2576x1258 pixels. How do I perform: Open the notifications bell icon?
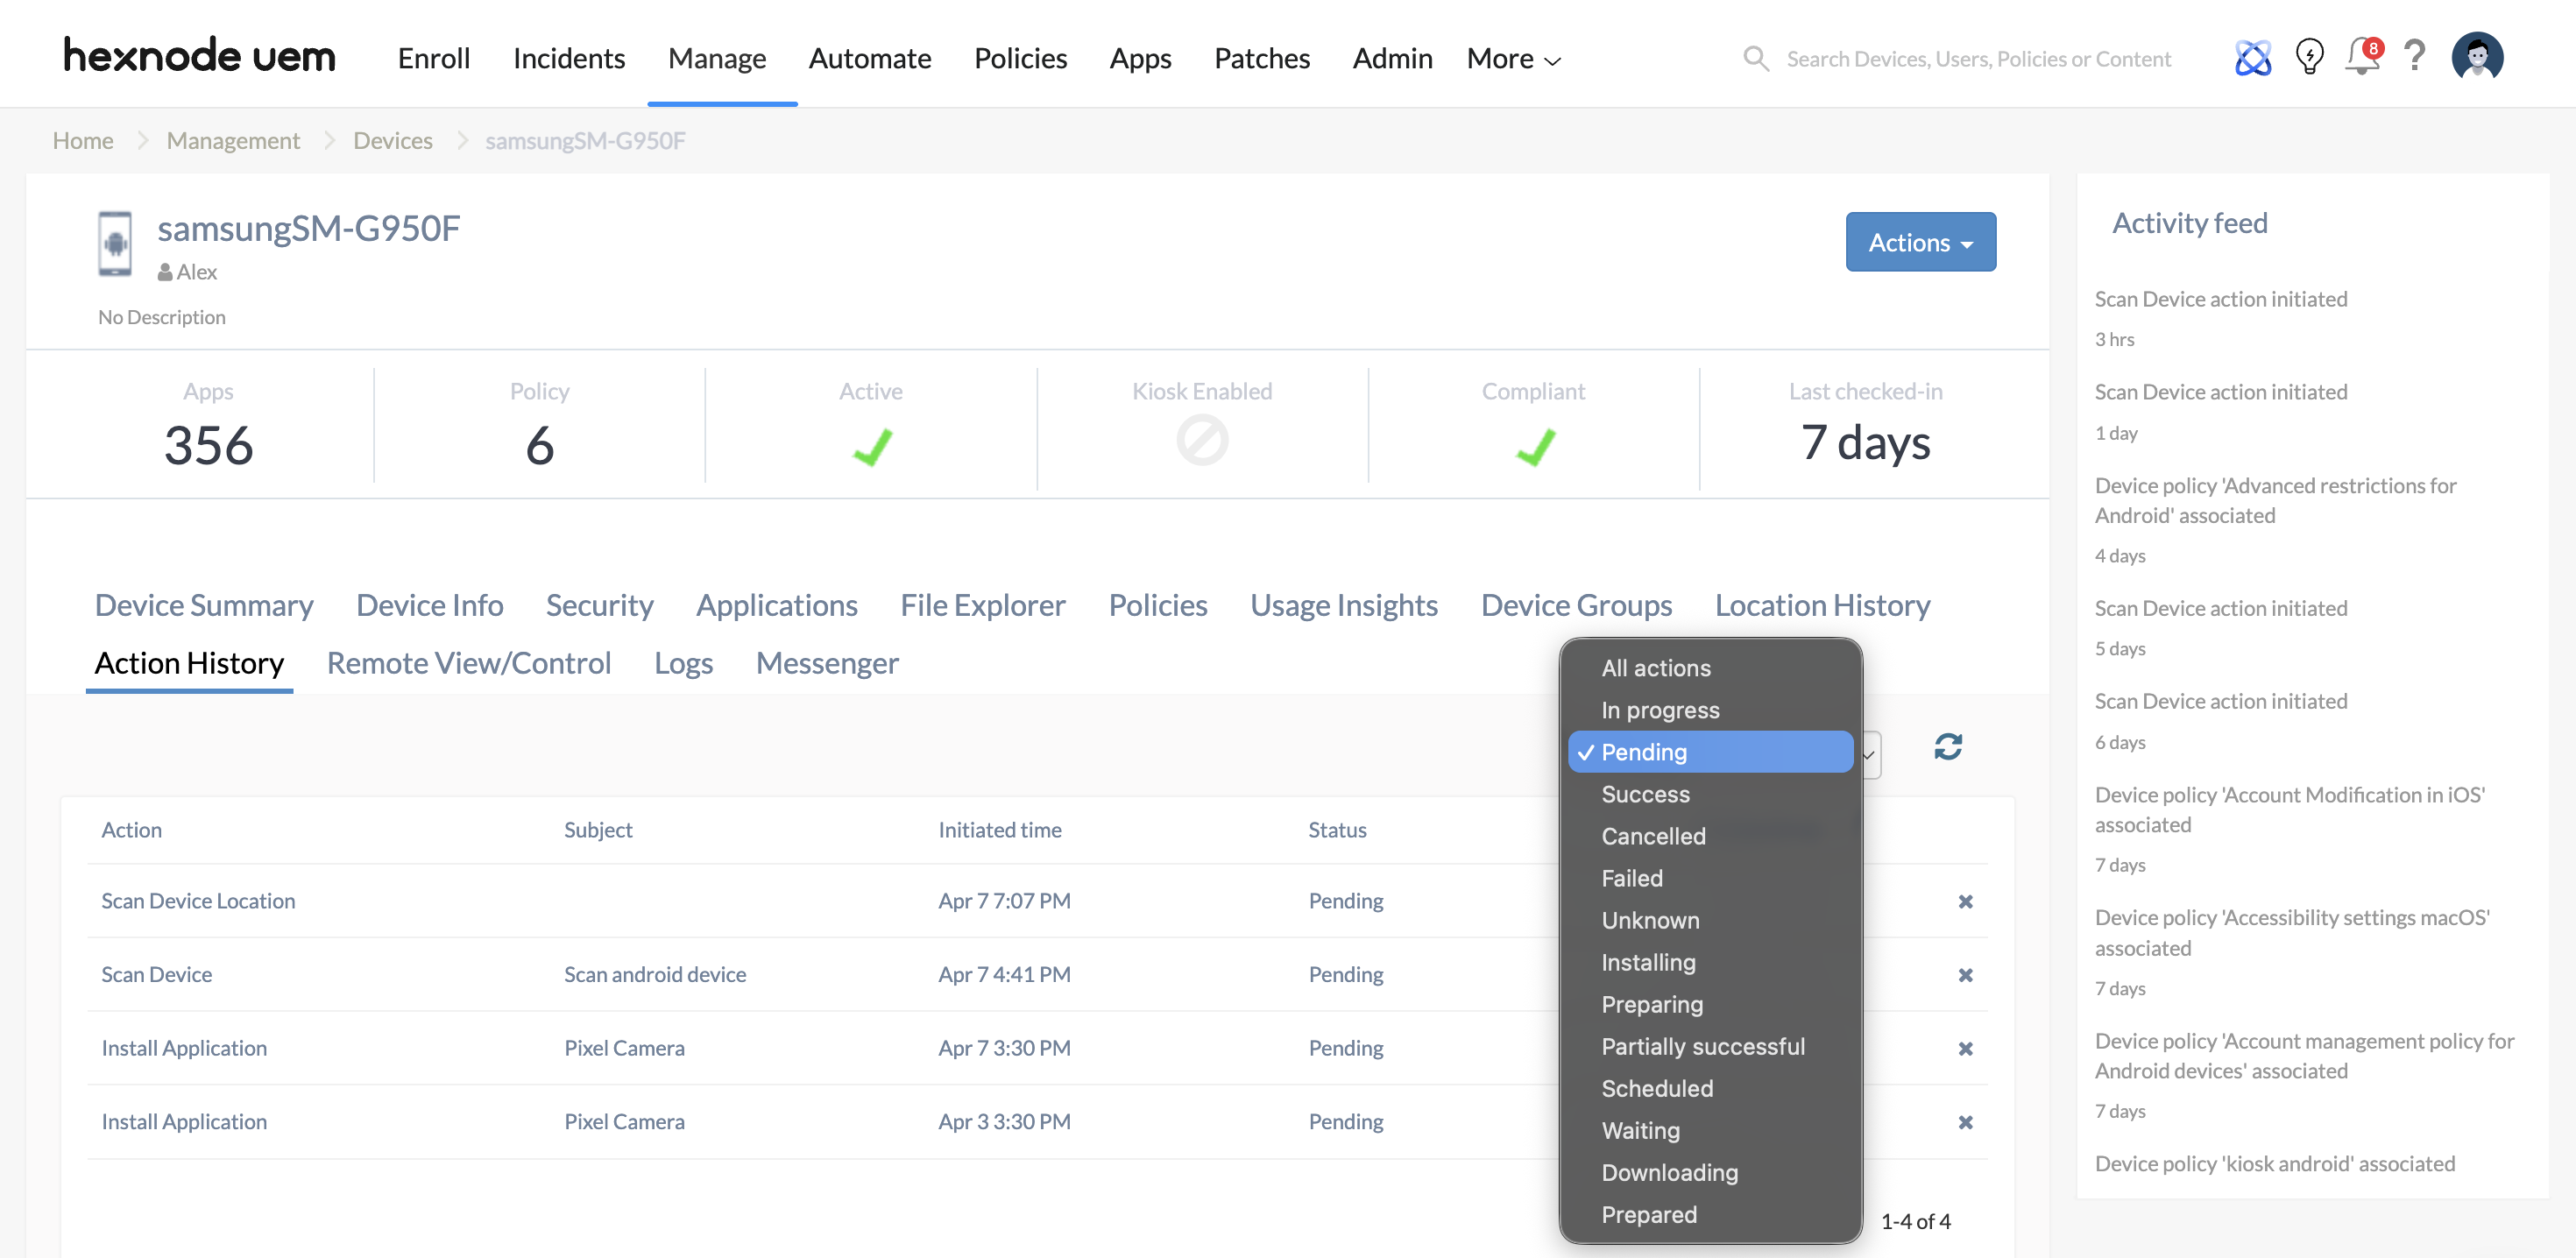pyautogui.click(x=2362, y=57)
